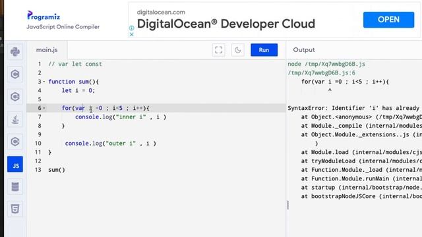Select the main.js file tab

(47, 50)
